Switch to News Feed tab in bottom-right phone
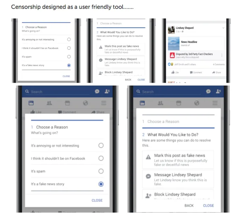 coord(142,103)
